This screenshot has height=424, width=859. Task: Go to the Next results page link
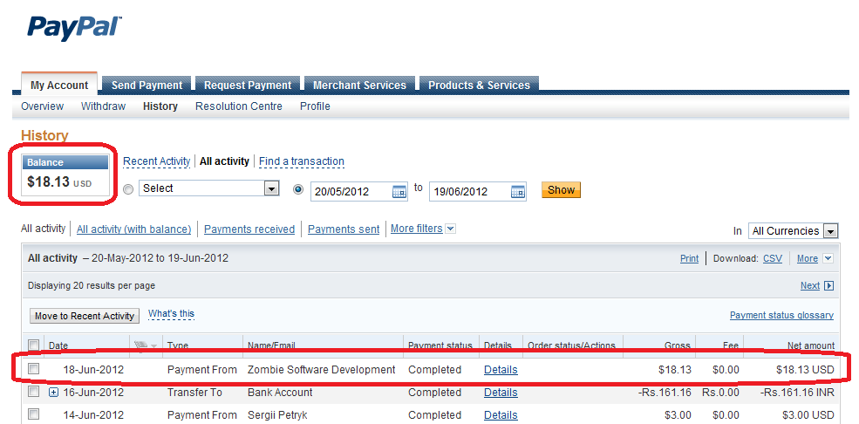pos(810,285)
